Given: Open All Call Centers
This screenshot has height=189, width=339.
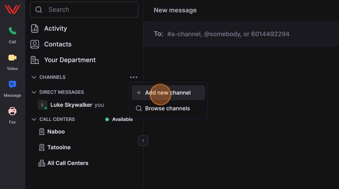Looking at the screenshot, I should (x=67, y=163).
